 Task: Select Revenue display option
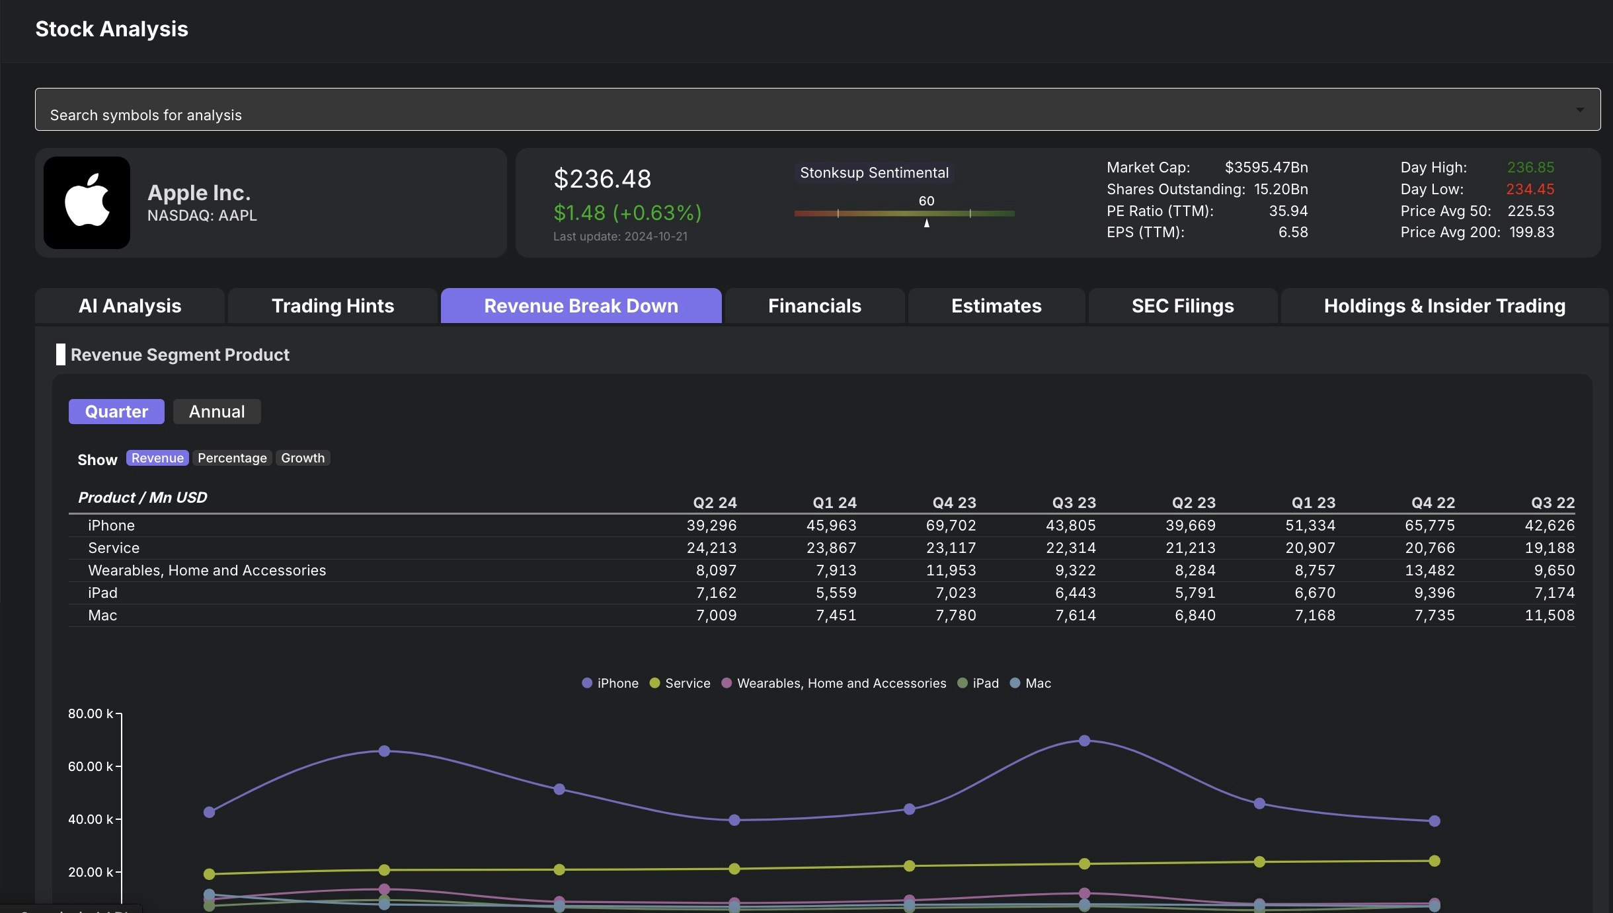(157, 458)
